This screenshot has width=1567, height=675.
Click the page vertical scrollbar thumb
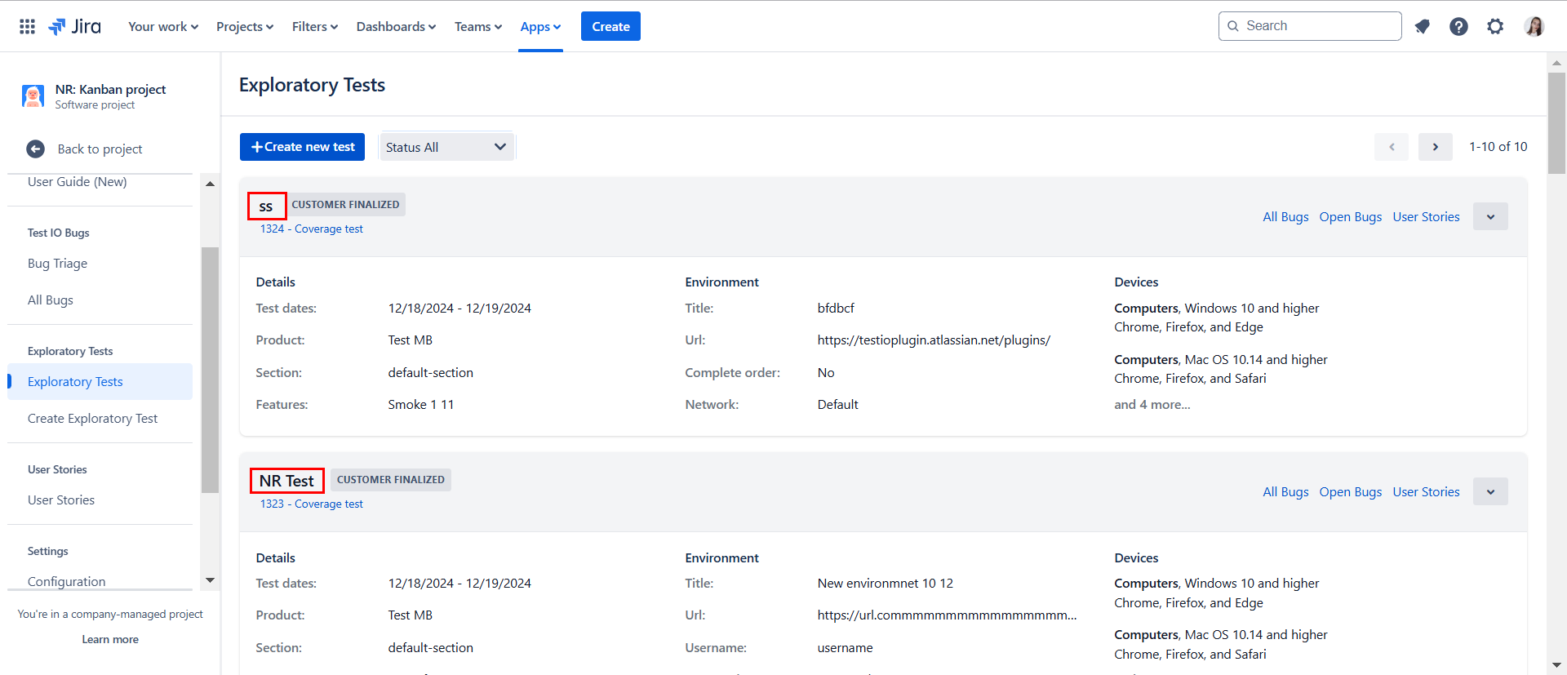pyautogui.click(x=1556, y=122)
